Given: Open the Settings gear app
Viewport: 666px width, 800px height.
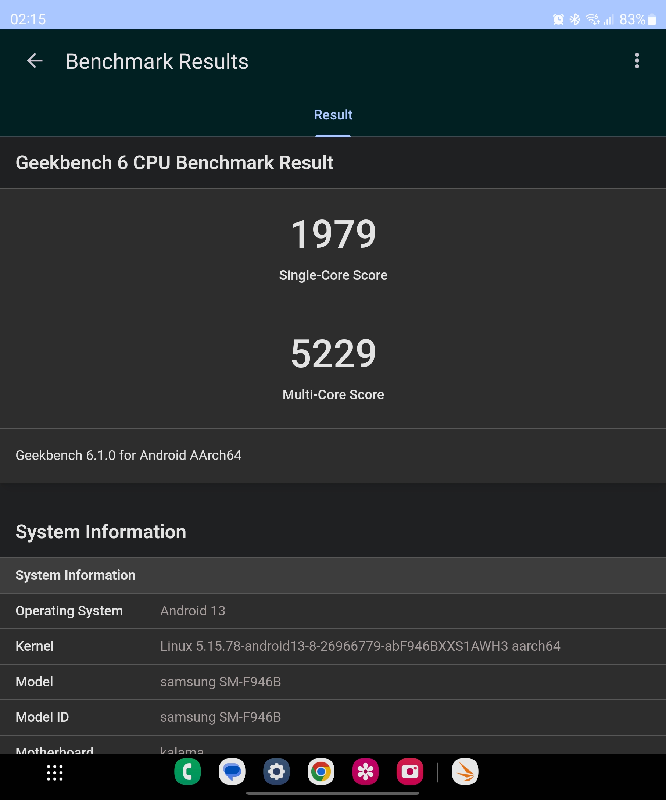Looking at the screenshot, I should click(276, 772).
